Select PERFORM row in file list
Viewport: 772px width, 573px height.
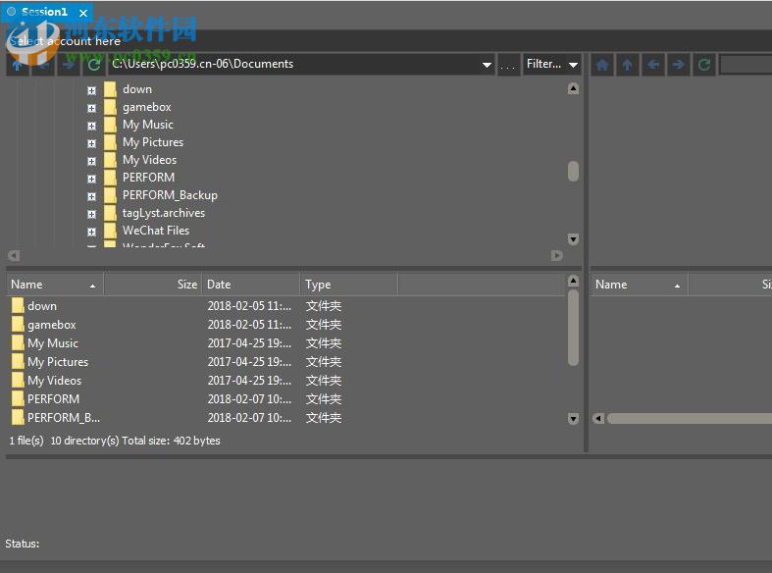(x=285, y=399)
